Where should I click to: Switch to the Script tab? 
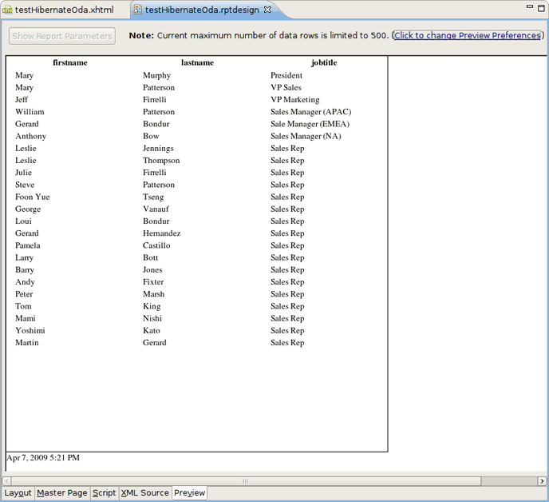104,493
